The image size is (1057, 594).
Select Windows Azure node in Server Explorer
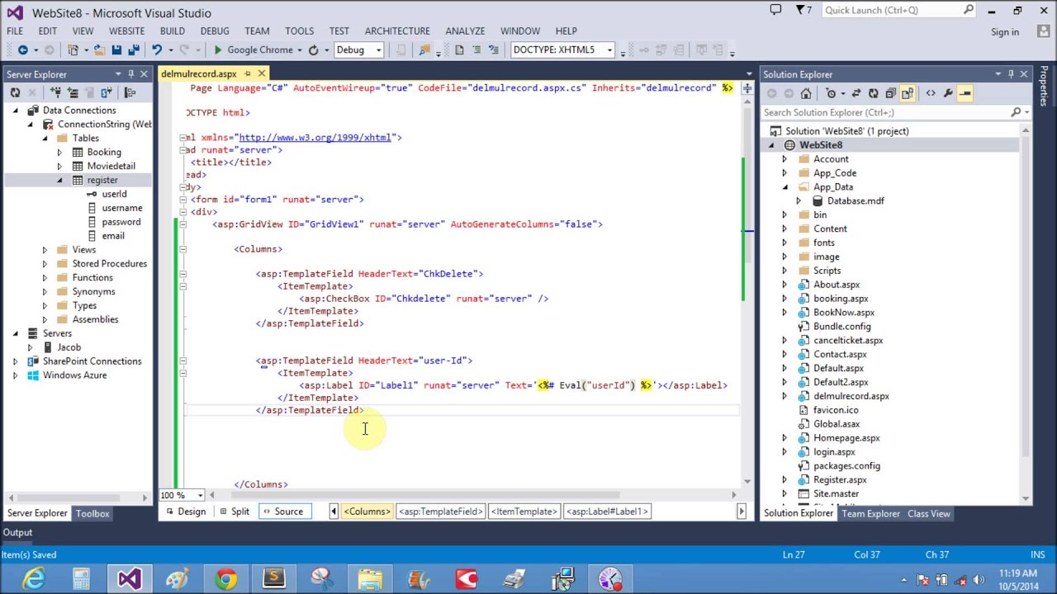pyautogui.click(x=74, y=375)
